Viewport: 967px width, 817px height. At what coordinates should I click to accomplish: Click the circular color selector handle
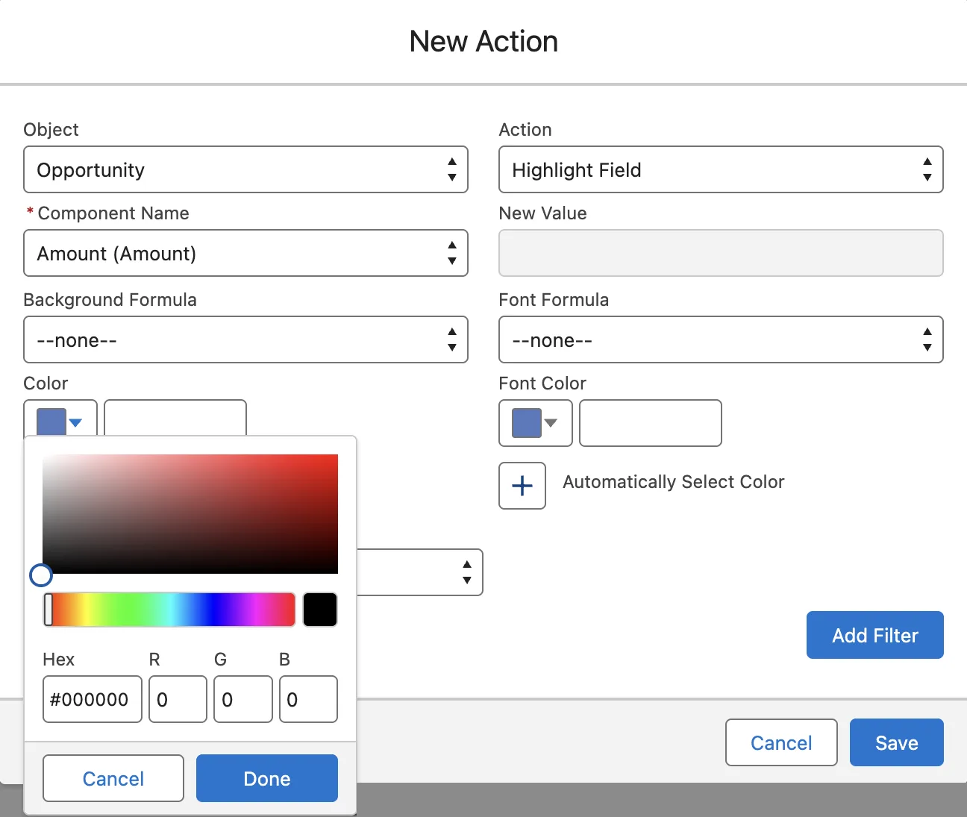tap(41, 575)
